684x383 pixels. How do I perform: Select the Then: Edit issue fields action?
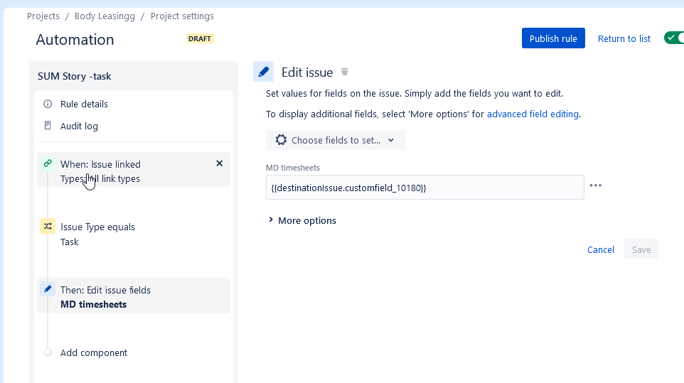coord(134,296)
